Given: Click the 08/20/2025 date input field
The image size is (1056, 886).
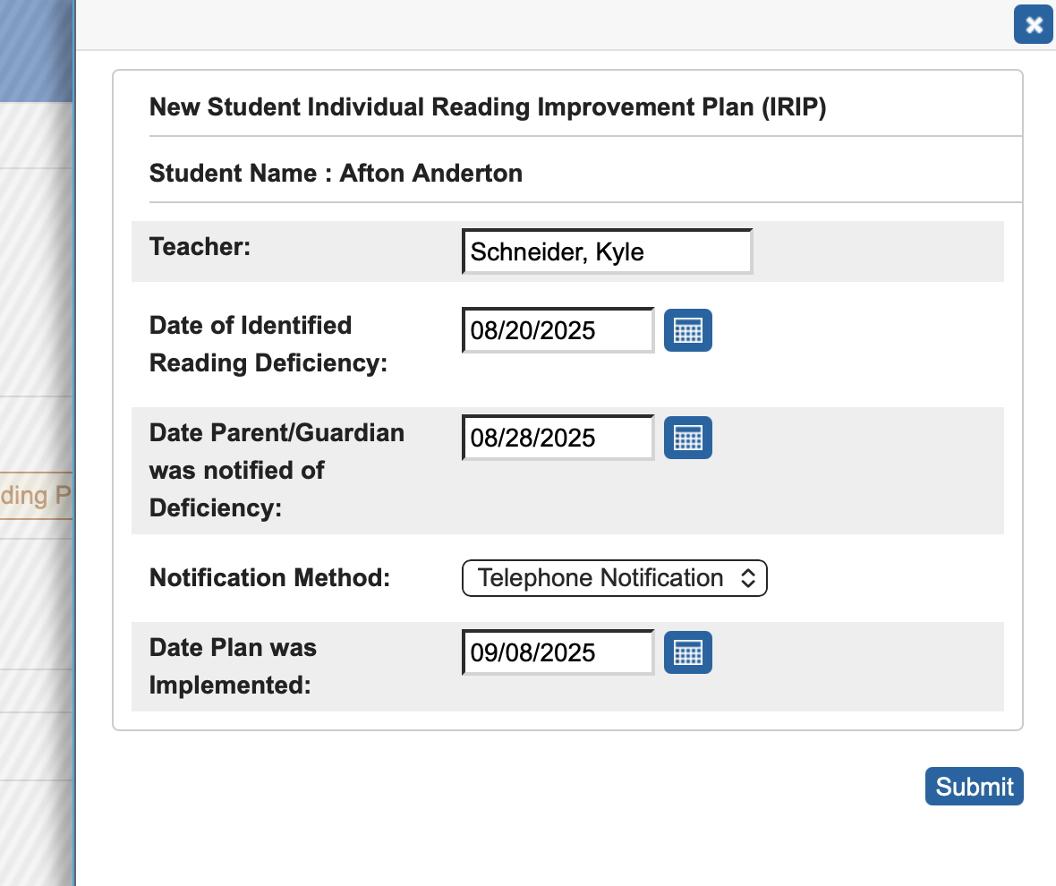Looking at the screenshot, I should coord(557,330).
